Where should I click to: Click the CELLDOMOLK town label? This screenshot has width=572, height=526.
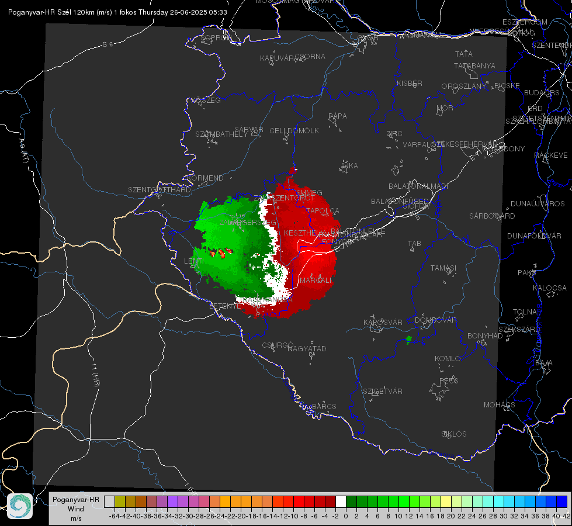pyautogui.click(x=294, y=131)
